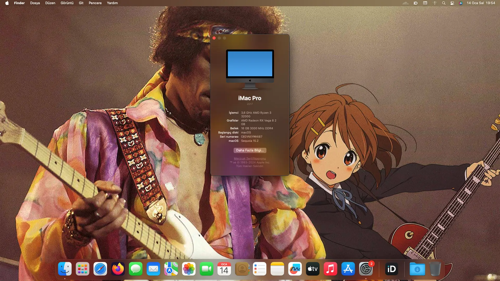The height and width of the screenshot is (281, 500).
Task: Click the Grafikler label
Action: [233, 120]
